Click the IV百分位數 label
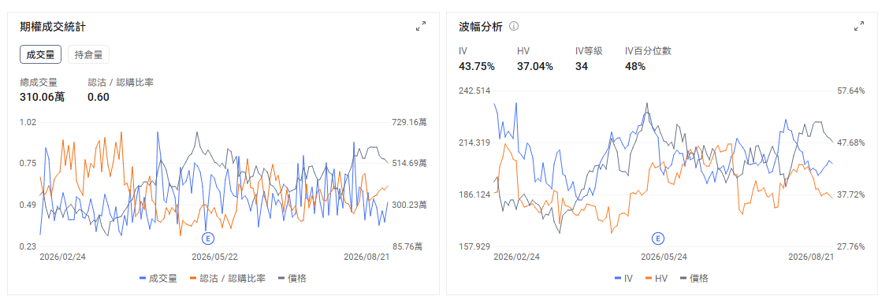This screenshot has width=878, height=296. pyautogui.click(x=648, y=51)
